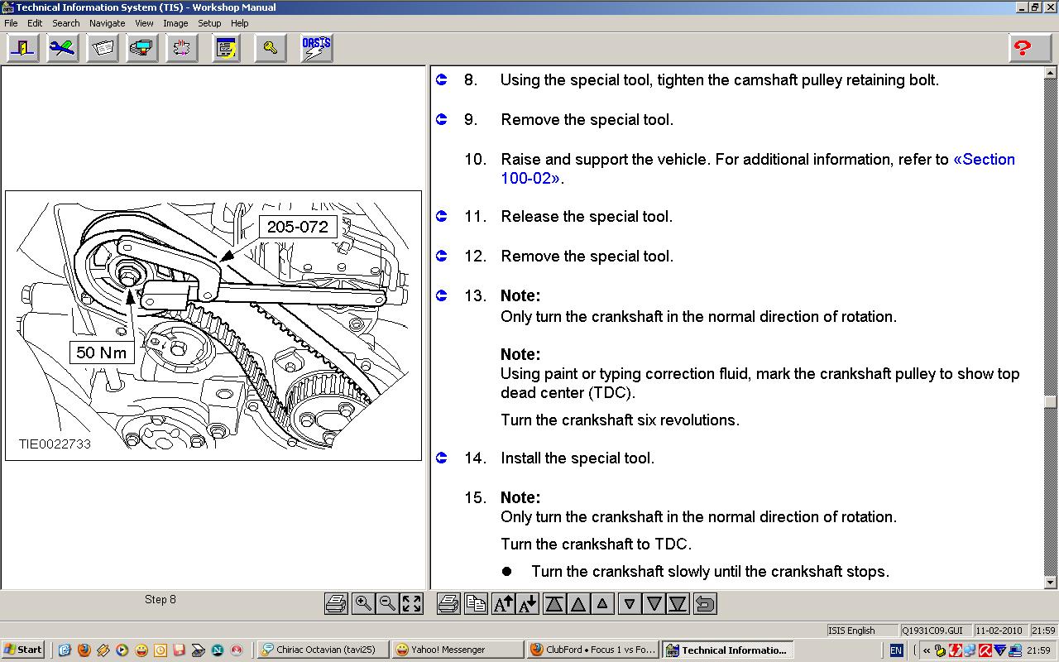This screenshot has height=662, width=1059.
Task: Open the wrench and screwdriver tools icon
Action: tap(62, 48)
